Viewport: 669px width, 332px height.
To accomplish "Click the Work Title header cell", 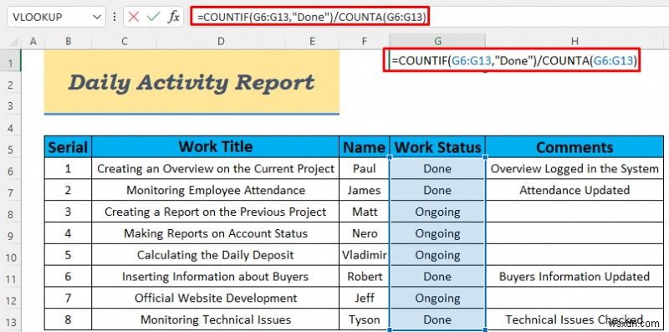I will [x=216, y=147].
